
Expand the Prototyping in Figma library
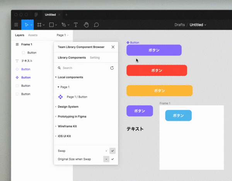point(56,116)
